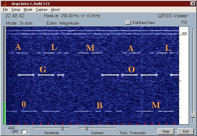Close the Argo window
The width and height of the screenshot is (197, 136).
pos(193,3)
